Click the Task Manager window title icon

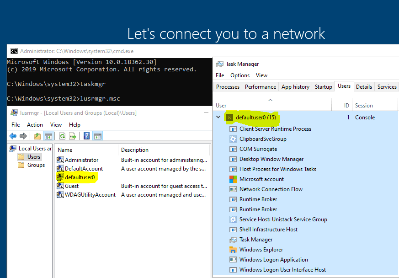point(219,64)
